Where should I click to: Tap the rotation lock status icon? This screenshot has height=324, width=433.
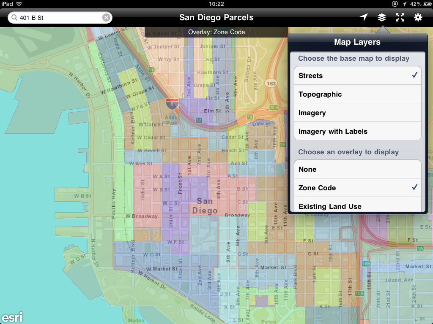(395, 4)
